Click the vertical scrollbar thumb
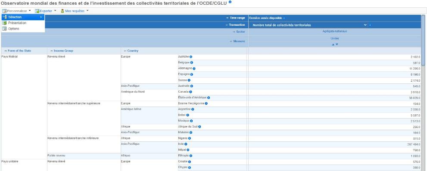This screenshot has width=427, height=171. click(423, 40)
